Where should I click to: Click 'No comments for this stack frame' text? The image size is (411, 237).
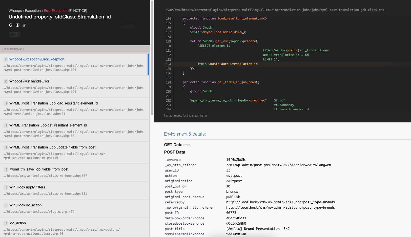coord(186,116)
